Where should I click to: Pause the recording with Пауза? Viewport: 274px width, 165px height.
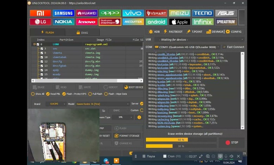(x=149, y=156)
